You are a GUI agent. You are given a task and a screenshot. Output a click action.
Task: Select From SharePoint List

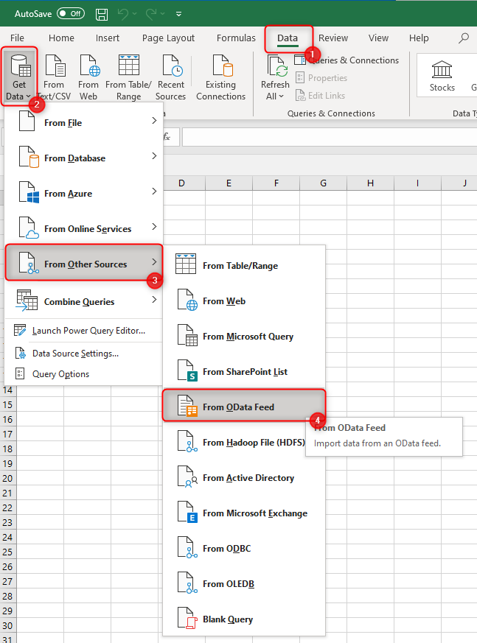244,371
